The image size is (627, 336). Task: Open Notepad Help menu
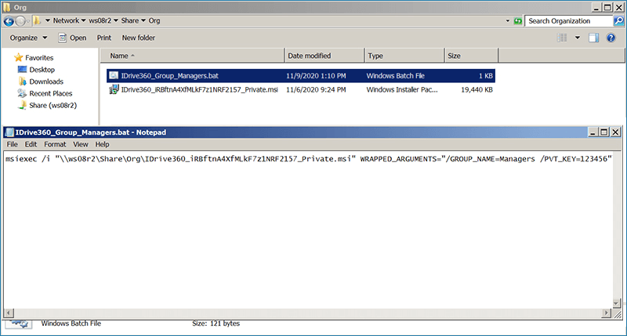(102, 144)
